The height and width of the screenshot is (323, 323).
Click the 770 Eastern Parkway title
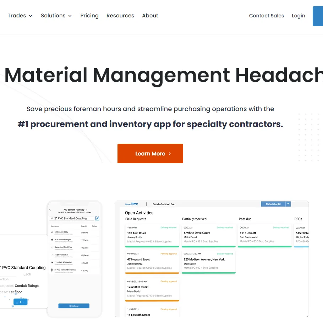(x=74, y=210)
